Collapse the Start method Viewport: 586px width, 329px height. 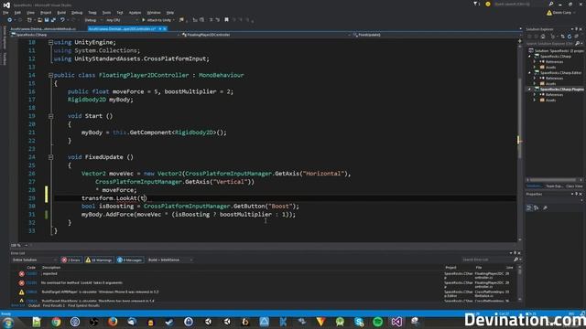[x=50, y=116]
